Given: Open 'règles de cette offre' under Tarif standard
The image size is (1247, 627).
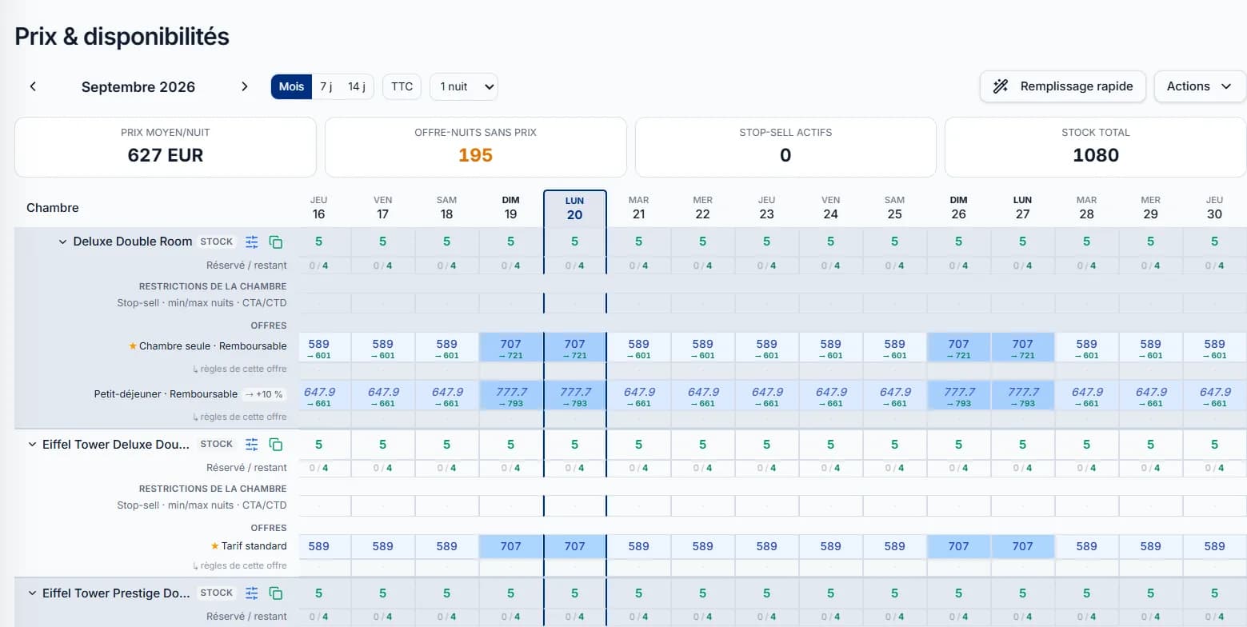Looking at the screenshot, I should coord(240,565).
